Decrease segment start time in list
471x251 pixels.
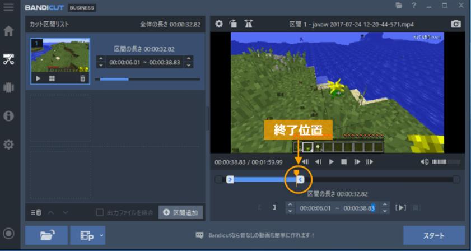(x=101, y=65)
